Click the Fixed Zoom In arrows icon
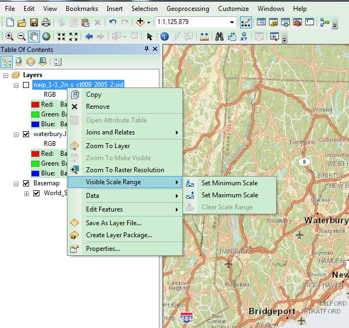The image size is (349, 328). click(x=61, y=37)
